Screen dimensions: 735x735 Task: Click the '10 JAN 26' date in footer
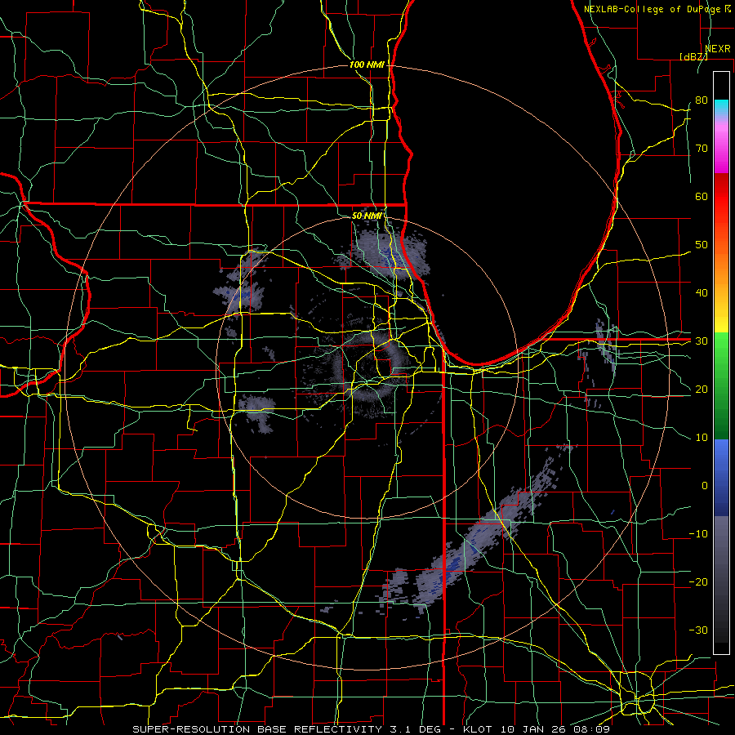533,729
